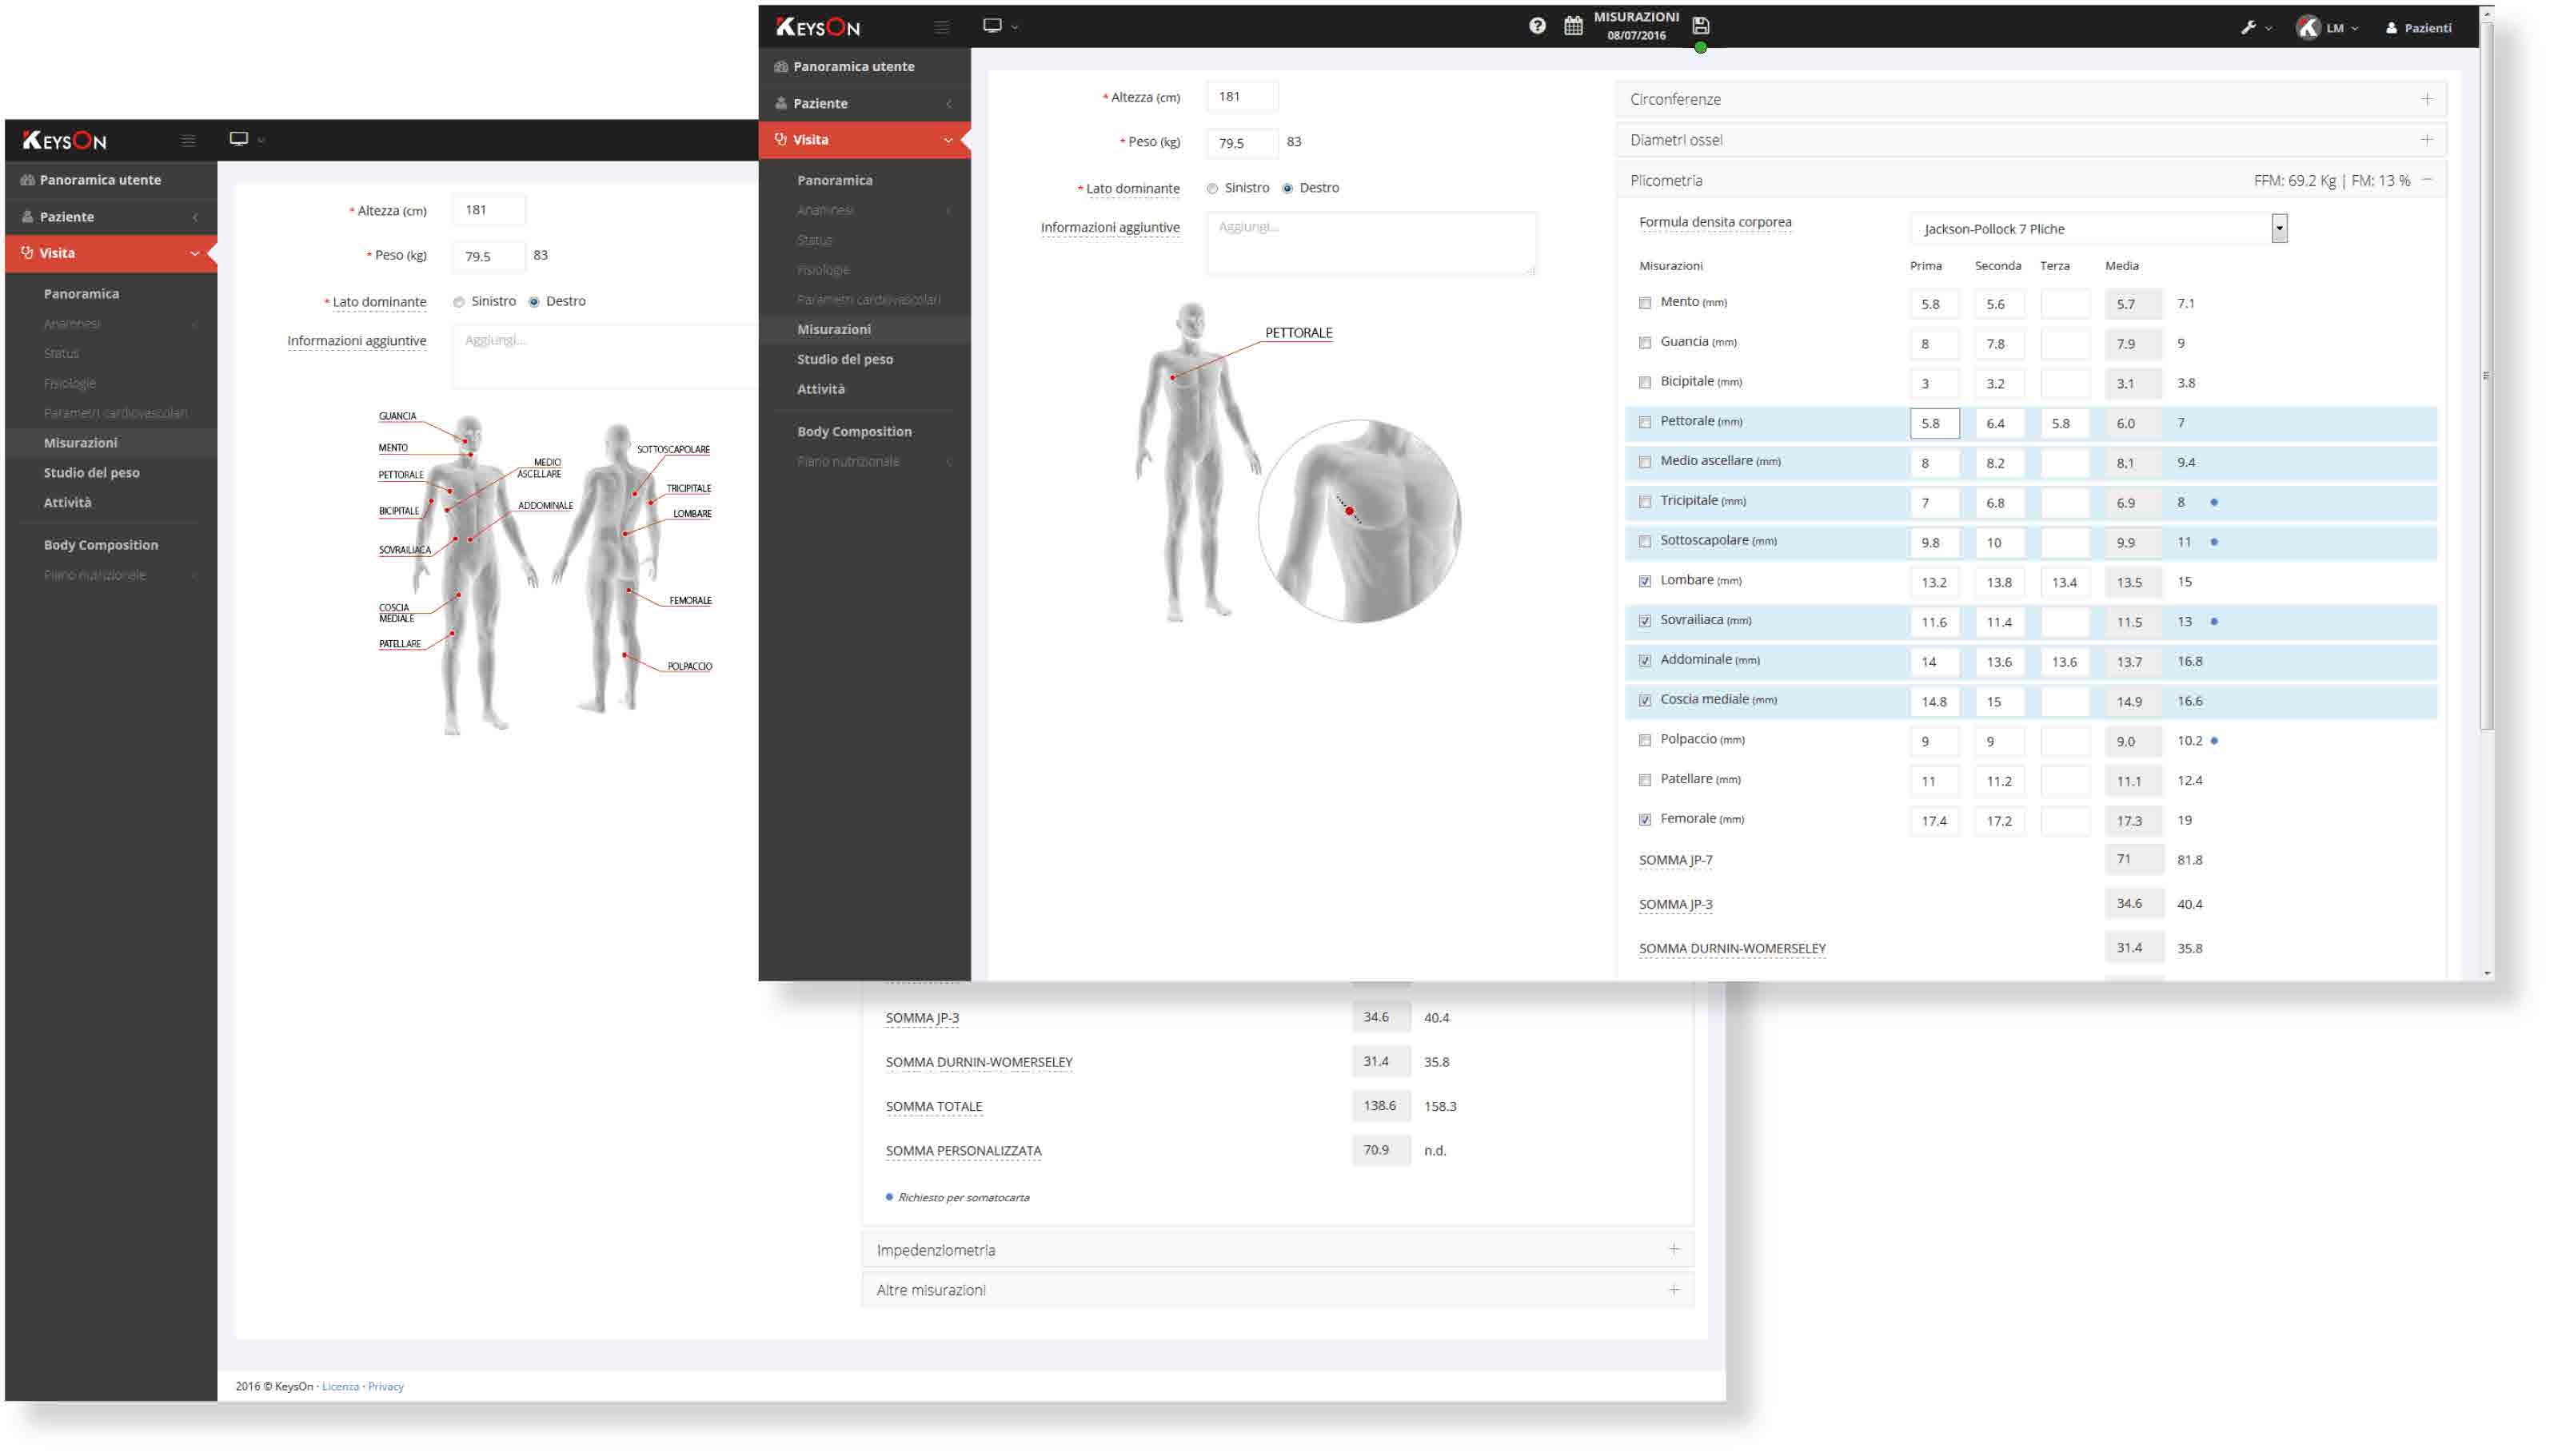This screenshot has height=1456, width=2550.
Task: Collapse the Plicometria panel
Action: (2426, 180)
